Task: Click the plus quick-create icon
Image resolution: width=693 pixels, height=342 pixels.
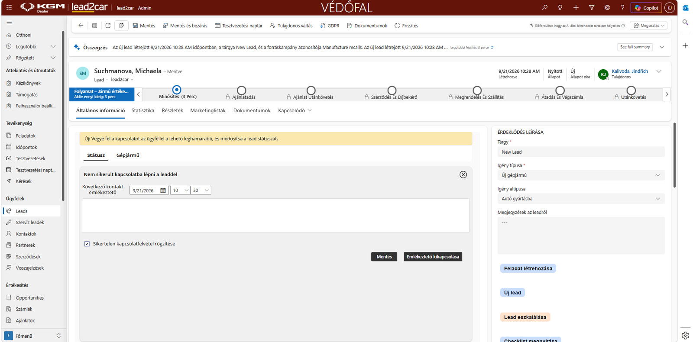Action: 576,7
